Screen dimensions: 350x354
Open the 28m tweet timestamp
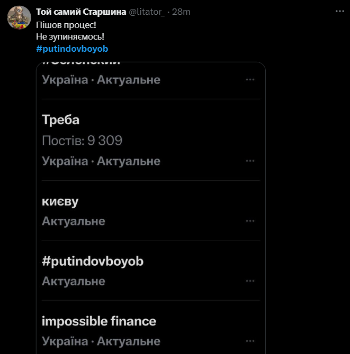pos(182,12)
